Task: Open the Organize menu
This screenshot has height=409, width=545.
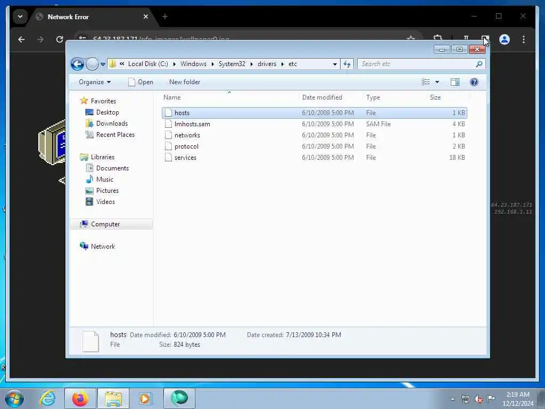Action: (x=95, y=82)
